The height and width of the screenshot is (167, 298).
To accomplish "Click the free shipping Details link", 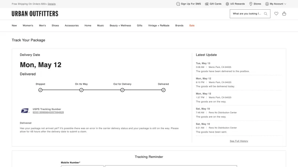I will (52, 4).
